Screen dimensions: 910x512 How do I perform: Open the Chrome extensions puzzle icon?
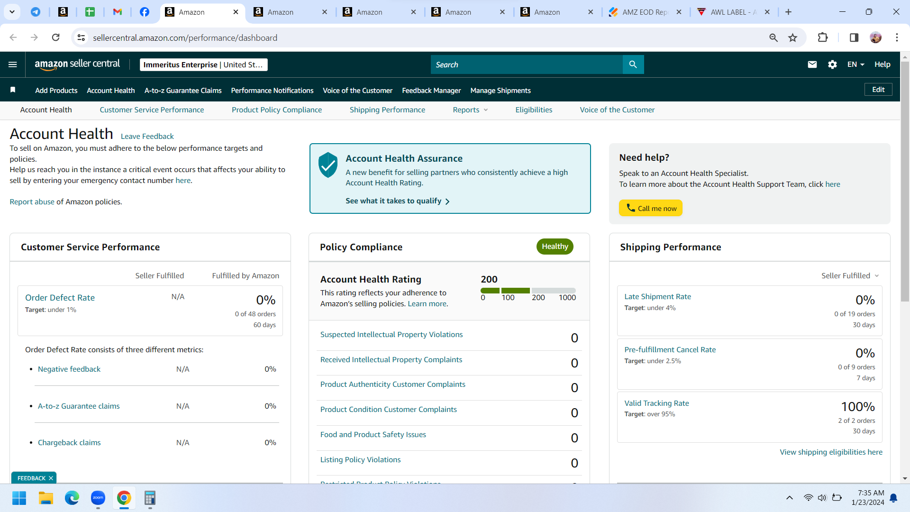click(823, 37)
